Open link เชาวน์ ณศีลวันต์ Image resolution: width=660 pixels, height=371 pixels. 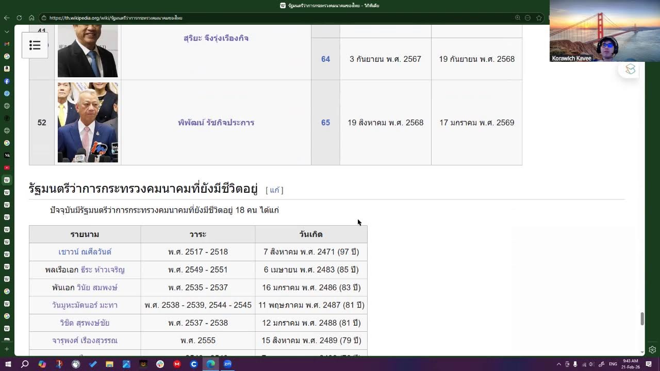coord(85,252)
